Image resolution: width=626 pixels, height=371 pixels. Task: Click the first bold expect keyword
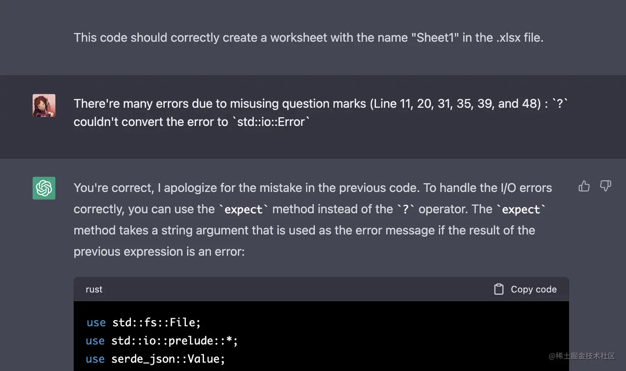(243, 210)
